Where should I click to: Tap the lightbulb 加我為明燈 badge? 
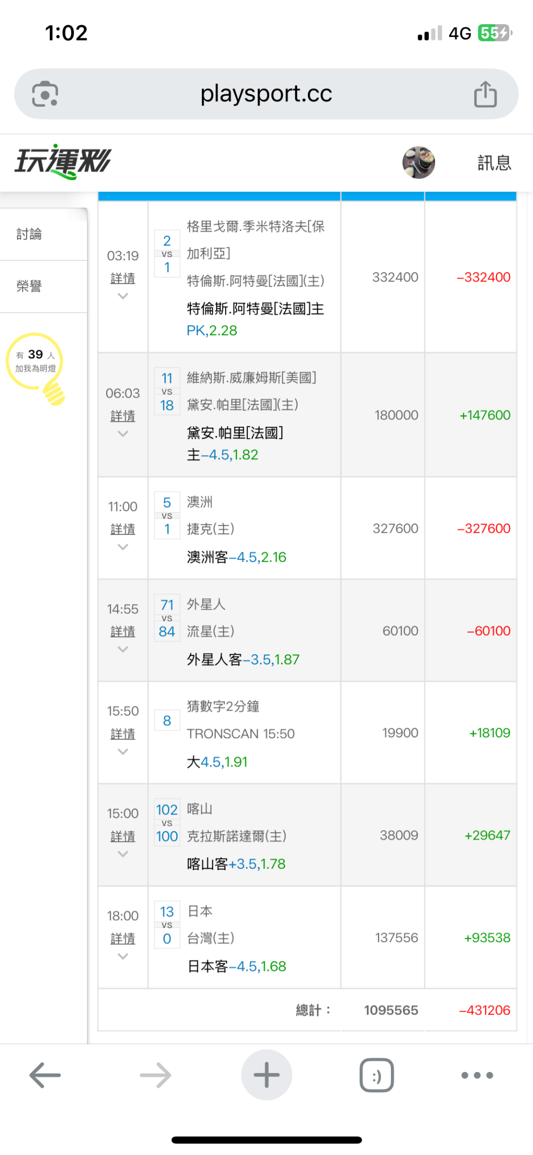click(x=36, y=366)
